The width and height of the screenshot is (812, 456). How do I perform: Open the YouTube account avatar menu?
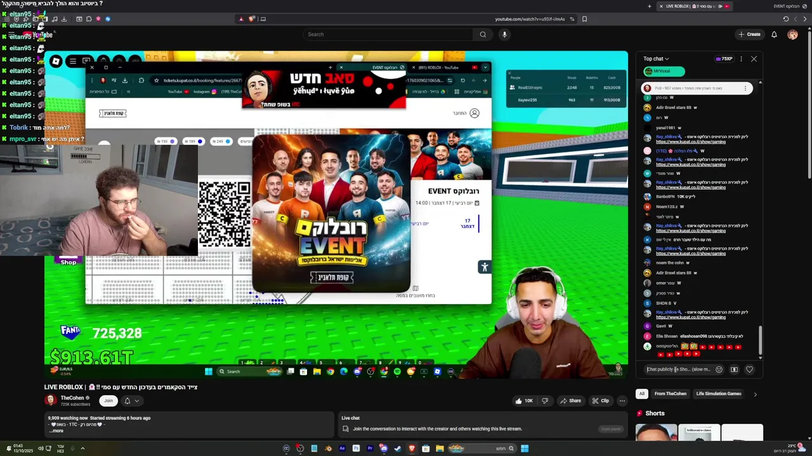tap(792, 34)
